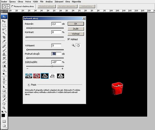Click the Zúžit/rozšířit slider handle
Viewport: 155px width, 130px height.
coord(52,66)
